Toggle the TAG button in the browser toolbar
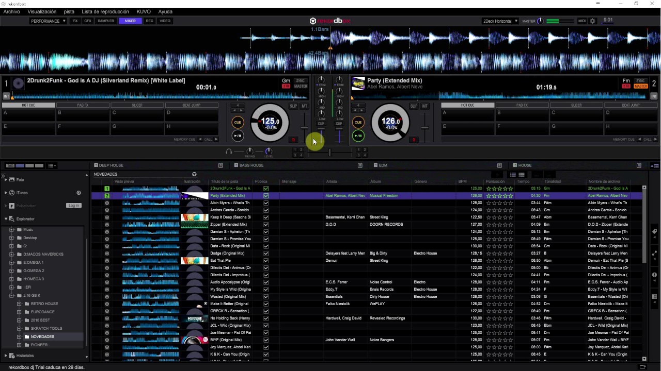The height and width of the screenshot is (371, 661). click(x=9, y=165)
